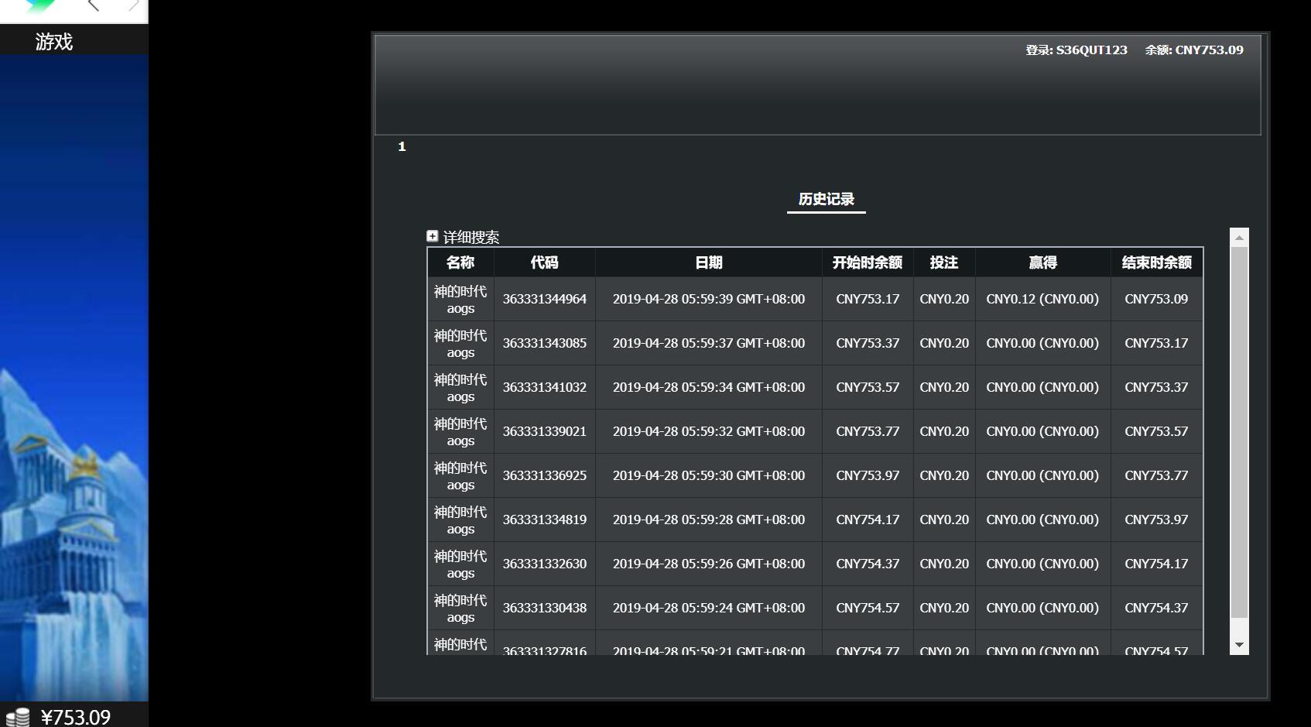Screen dimensions: 1311x727
Task: Select record code 363331336925
Action: [x=545, y=475]
